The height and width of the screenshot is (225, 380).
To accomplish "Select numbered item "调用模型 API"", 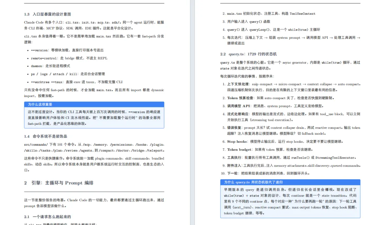I will click(x=273, y=106).
